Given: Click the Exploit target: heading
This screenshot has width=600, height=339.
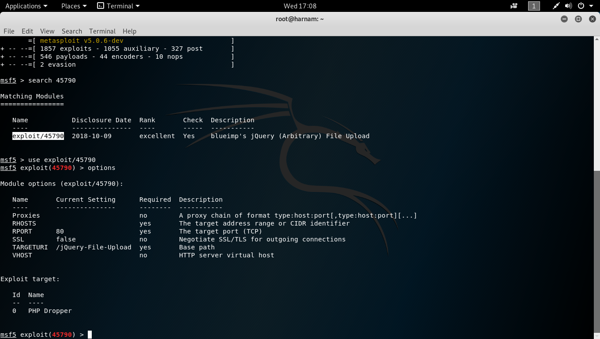Looking at the screenshot, I should coord(30,279).
